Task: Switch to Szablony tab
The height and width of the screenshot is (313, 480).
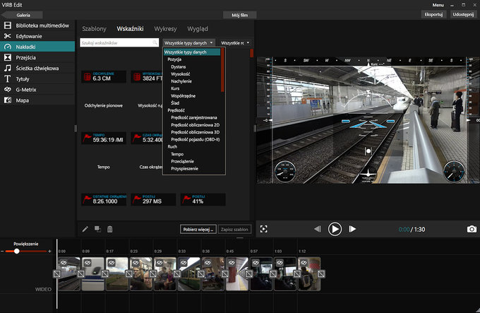Action: [94, 29]
